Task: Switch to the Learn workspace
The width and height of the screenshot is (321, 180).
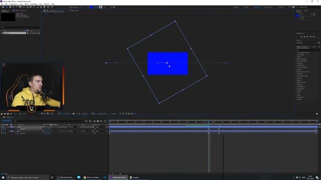Action: (x=246, y=7)
